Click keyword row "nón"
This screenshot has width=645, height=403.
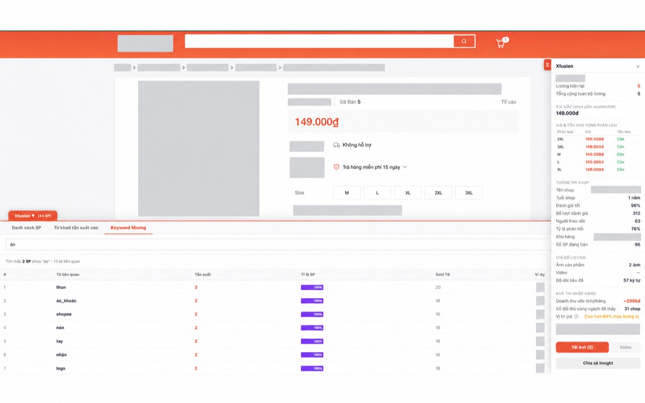(x=275, y=328)
